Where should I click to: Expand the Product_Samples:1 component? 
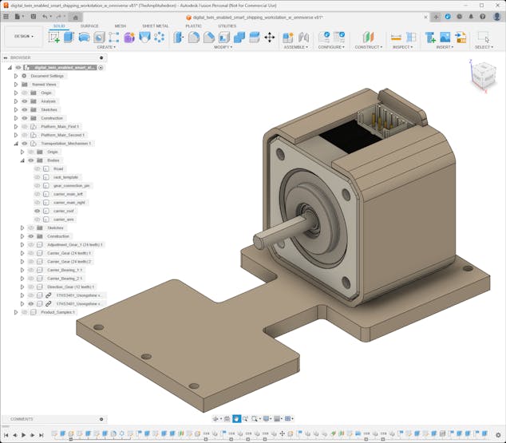point(15,312)
